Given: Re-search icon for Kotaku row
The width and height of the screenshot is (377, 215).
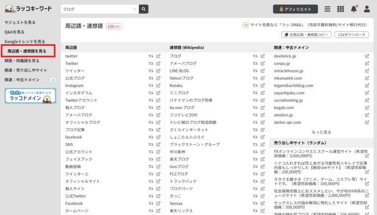Looking at the screenshot, I should coord(255,86).
